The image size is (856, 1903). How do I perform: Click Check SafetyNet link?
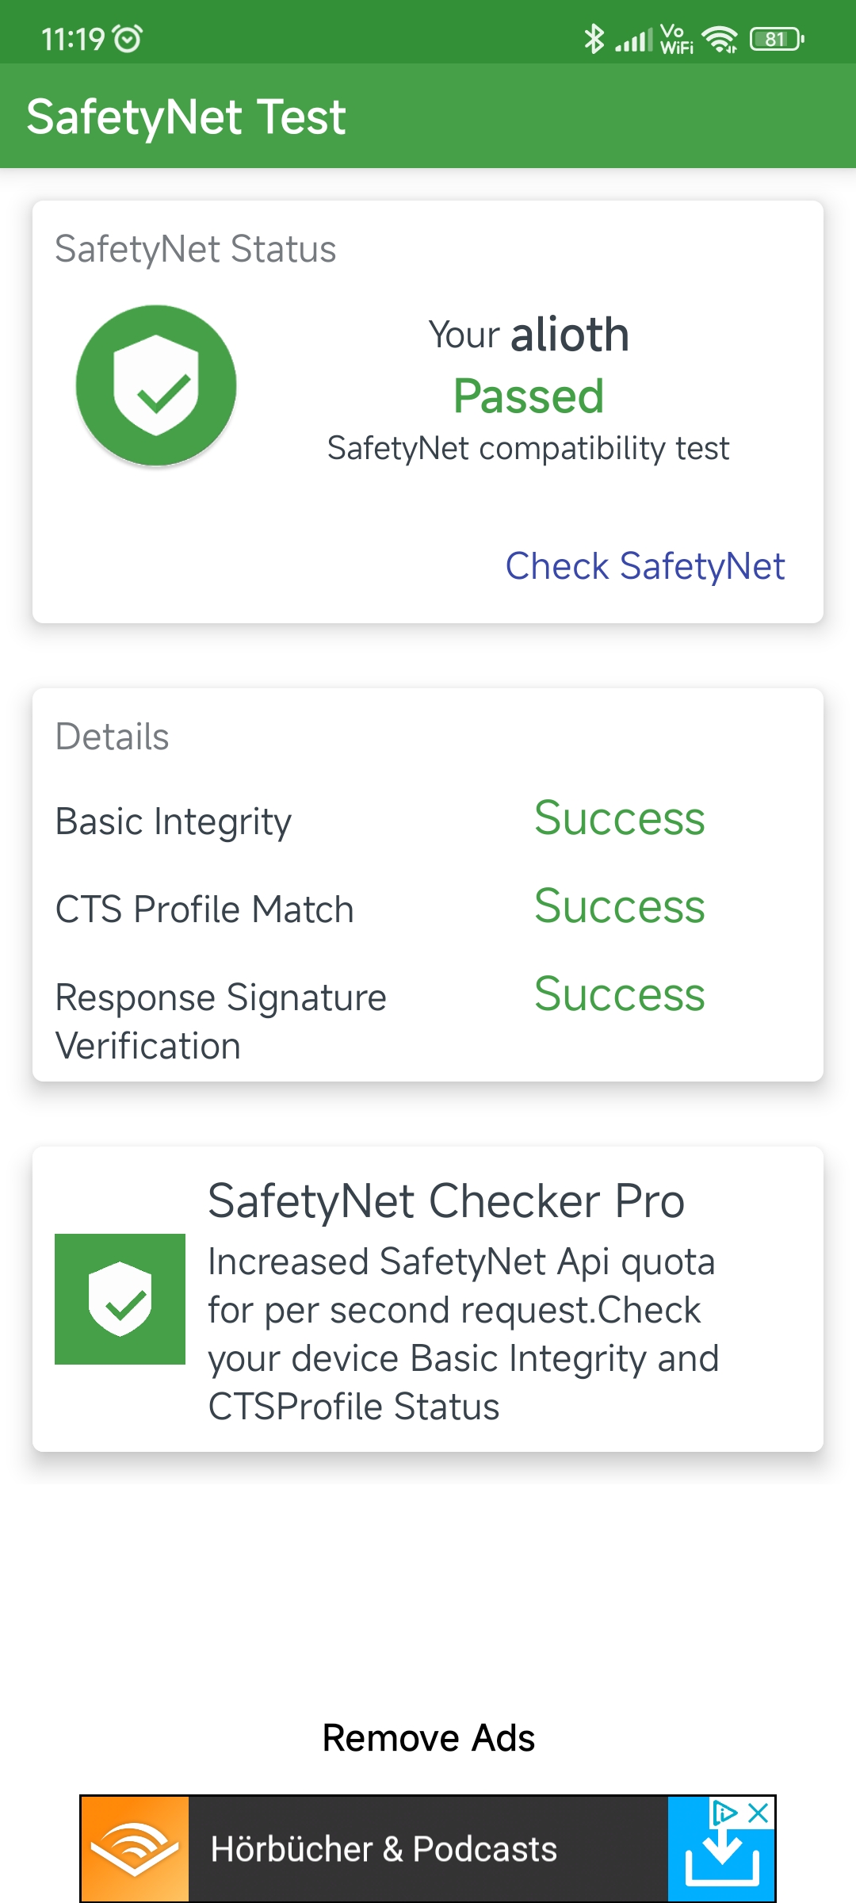point(645,566)
